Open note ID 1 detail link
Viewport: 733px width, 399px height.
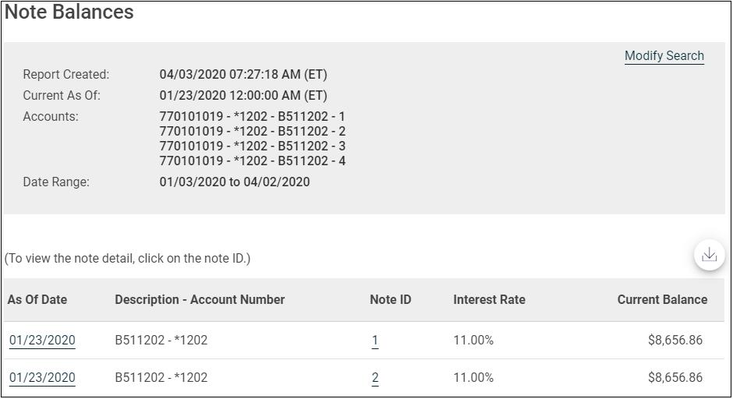pyautogui.click(x=375, y=341)
